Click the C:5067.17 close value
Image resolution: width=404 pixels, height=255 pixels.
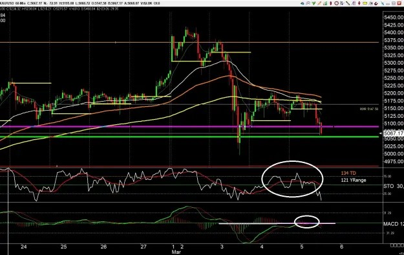[x=35, y=3]
